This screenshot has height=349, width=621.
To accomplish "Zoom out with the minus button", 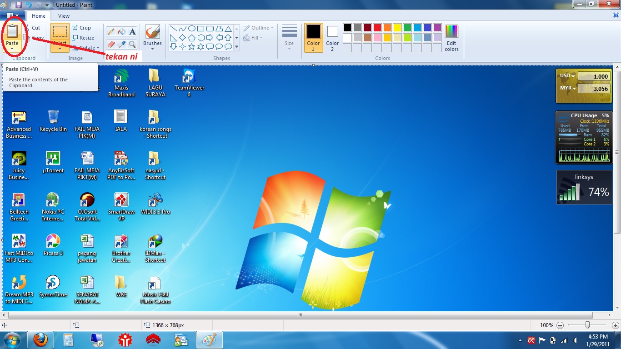I will (560, 325).
